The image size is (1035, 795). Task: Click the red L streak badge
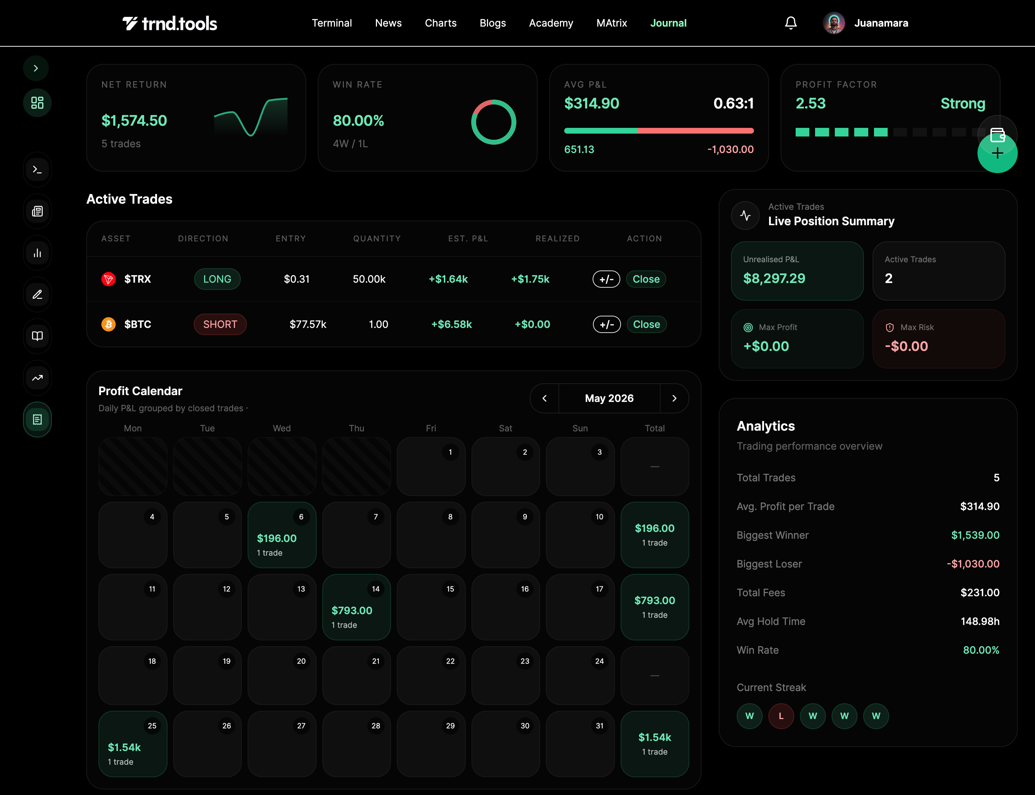pyautogui.click(x=781, y=716)
